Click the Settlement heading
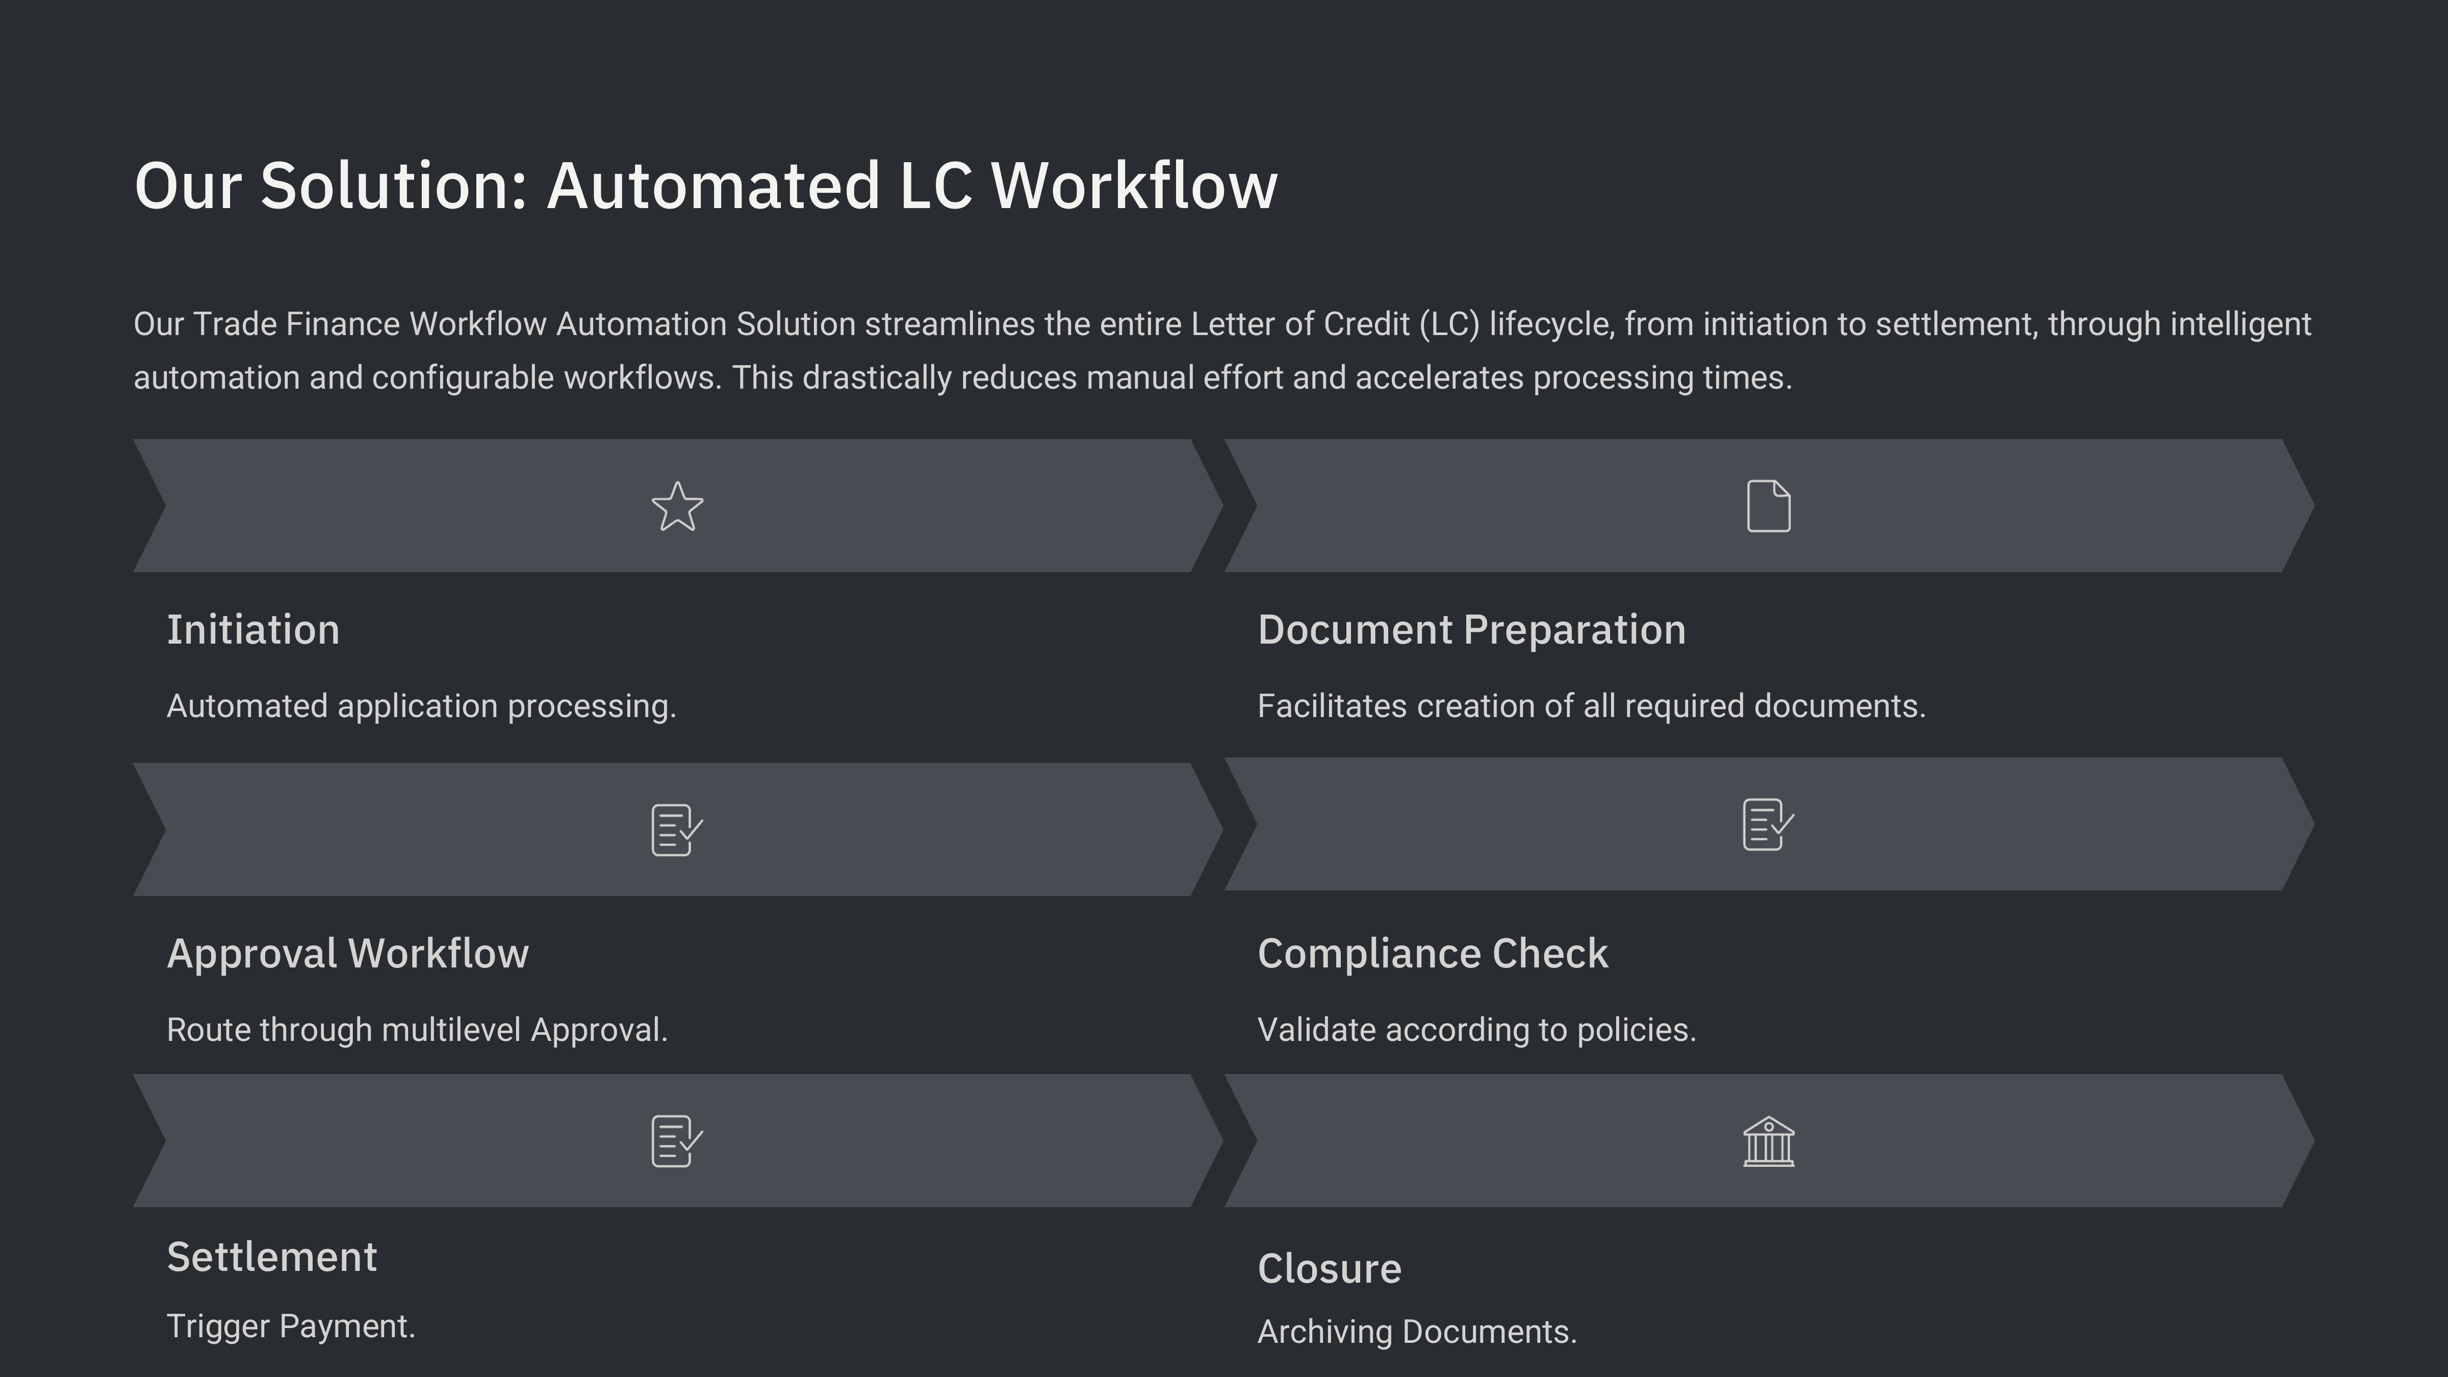This screenshot has width=2448, height=1377. tap(272, 1257)
